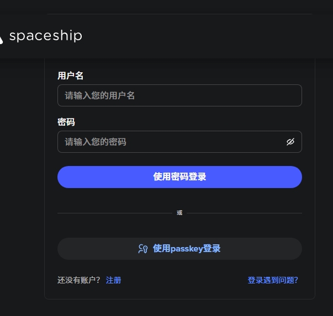Click the passkey icon on login button
Screen dimensions: 333x316
click(143, 249)
